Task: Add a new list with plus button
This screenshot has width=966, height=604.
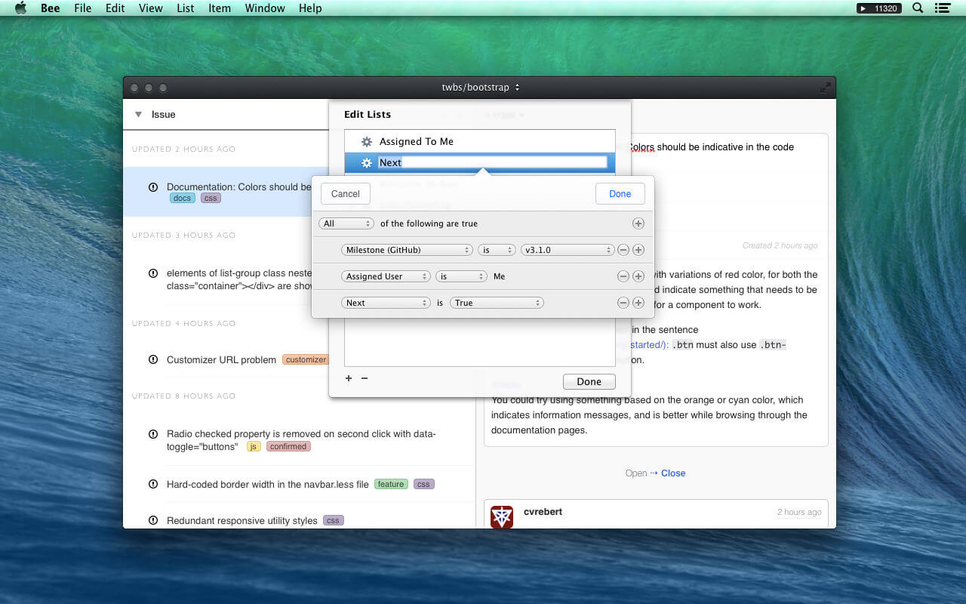Action: click(x=349, y=378)
